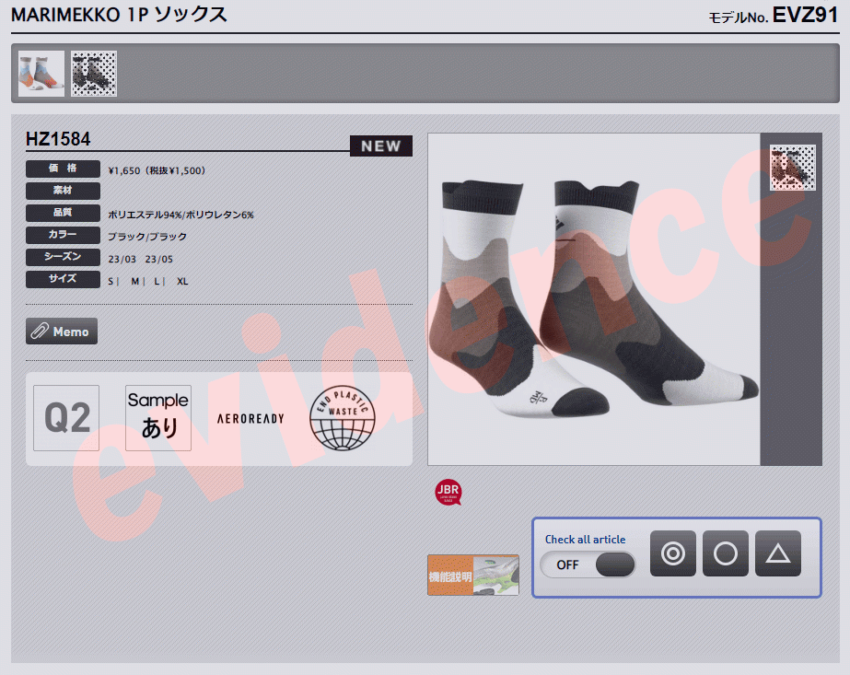850x675 pixels.
Task: Select the black socks thumbnail in top strip
Action: click(94, 74)
